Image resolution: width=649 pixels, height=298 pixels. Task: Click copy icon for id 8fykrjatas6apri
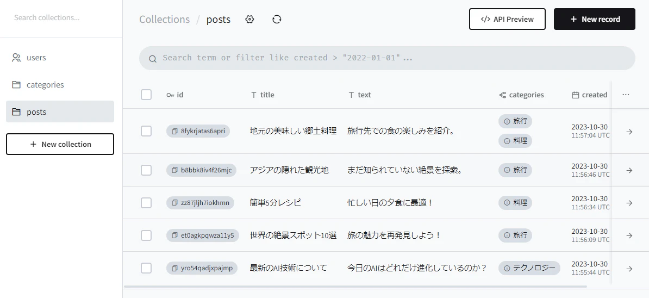click(174, 131)
